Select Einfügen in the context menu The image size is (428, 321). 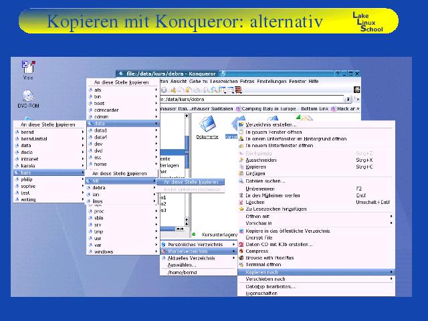[x=316, y=174]
